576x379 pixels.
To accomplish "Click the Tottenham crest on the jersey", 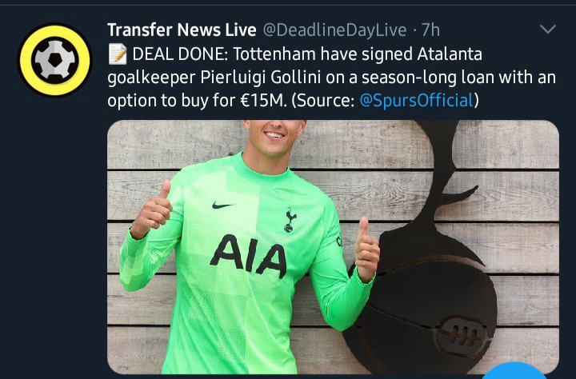I will (x=290, y=220).
